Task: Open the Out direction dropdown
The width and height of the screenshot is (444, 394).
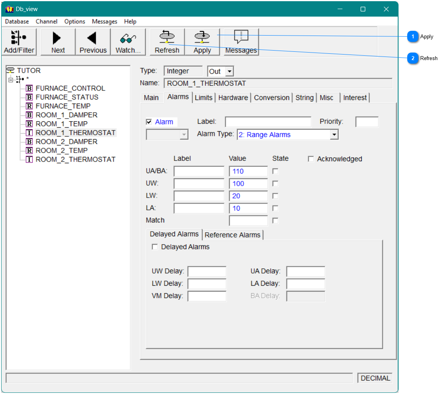Action: [x=229, y=71]
